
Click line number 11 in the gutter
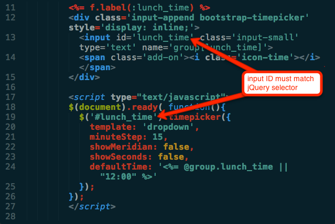click(10, 8)
